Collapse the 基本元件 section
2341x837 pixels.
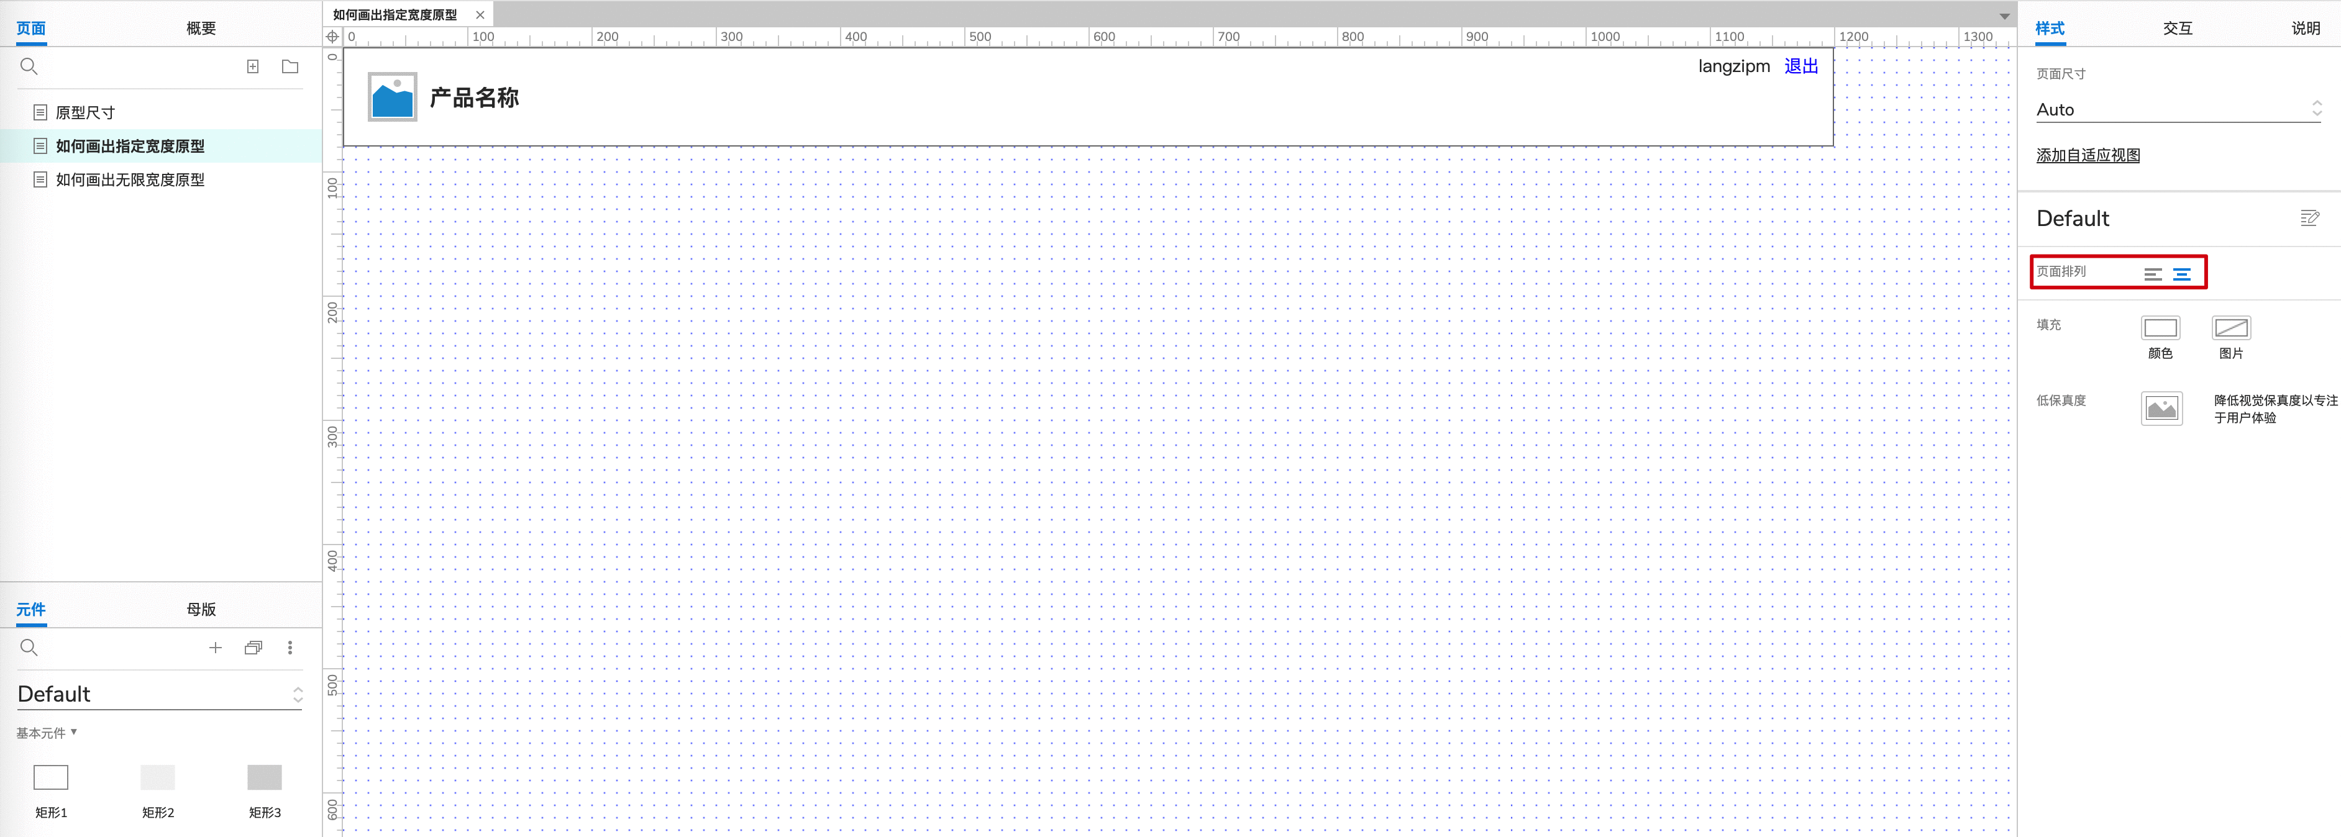47,733
